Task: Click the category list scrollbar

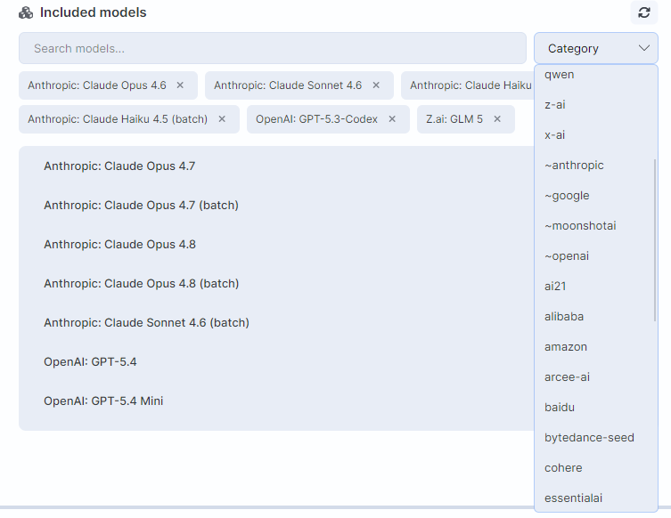Action: click(x=655, y=239)
